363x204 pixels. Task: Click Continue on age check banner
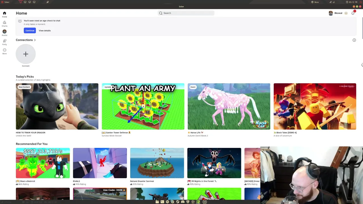coord(30,31)
